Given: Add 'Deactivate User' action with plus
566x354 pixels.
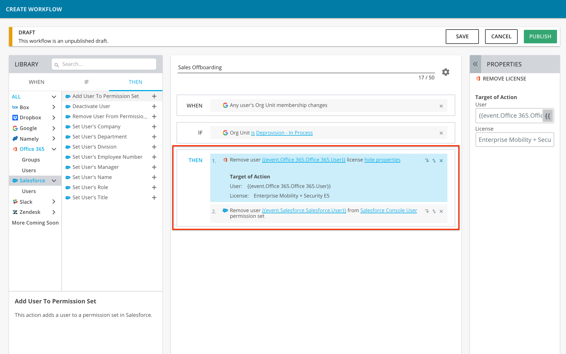Looking at the screenshot, I should click(154, 106).
